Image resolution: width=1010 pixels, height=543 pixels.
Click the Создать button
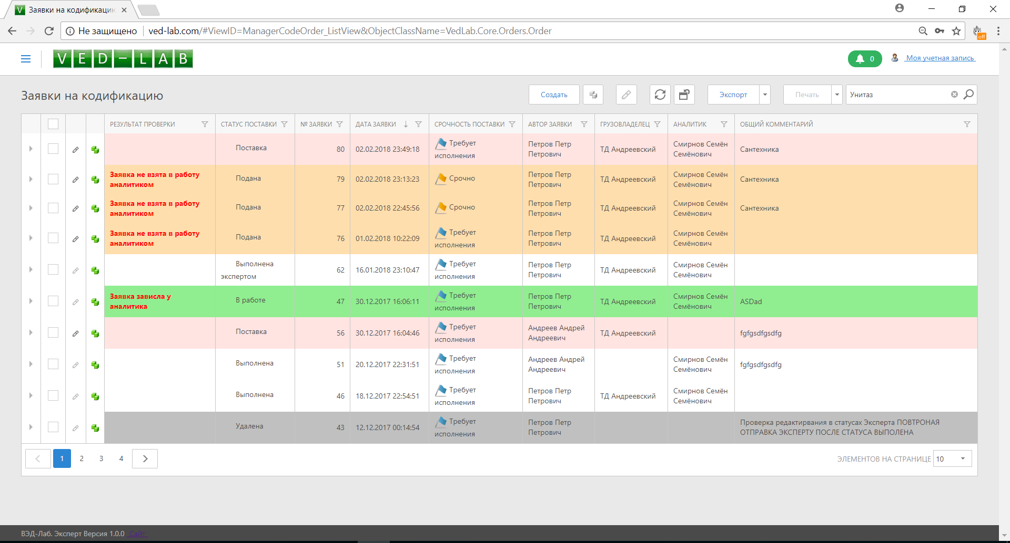(x=554, y=95)
